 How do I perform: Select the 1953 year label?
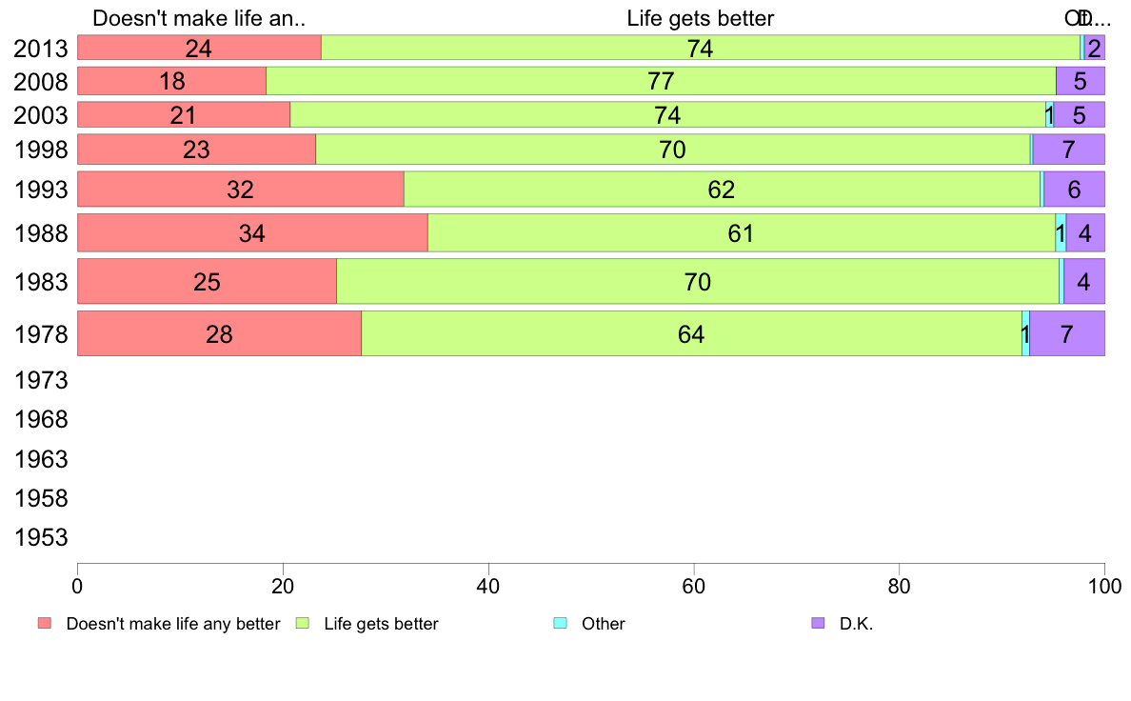click(x=41, y=538)
